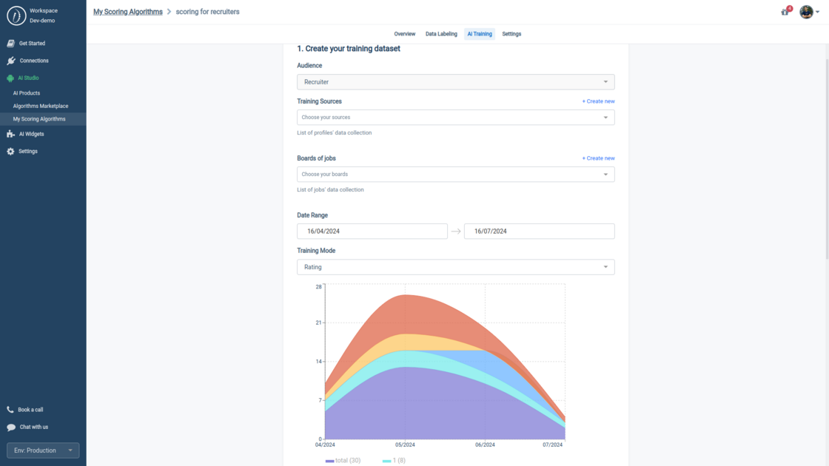829x466 pixels.
Task: Open the Overview tab
Action: click(404, 33)
